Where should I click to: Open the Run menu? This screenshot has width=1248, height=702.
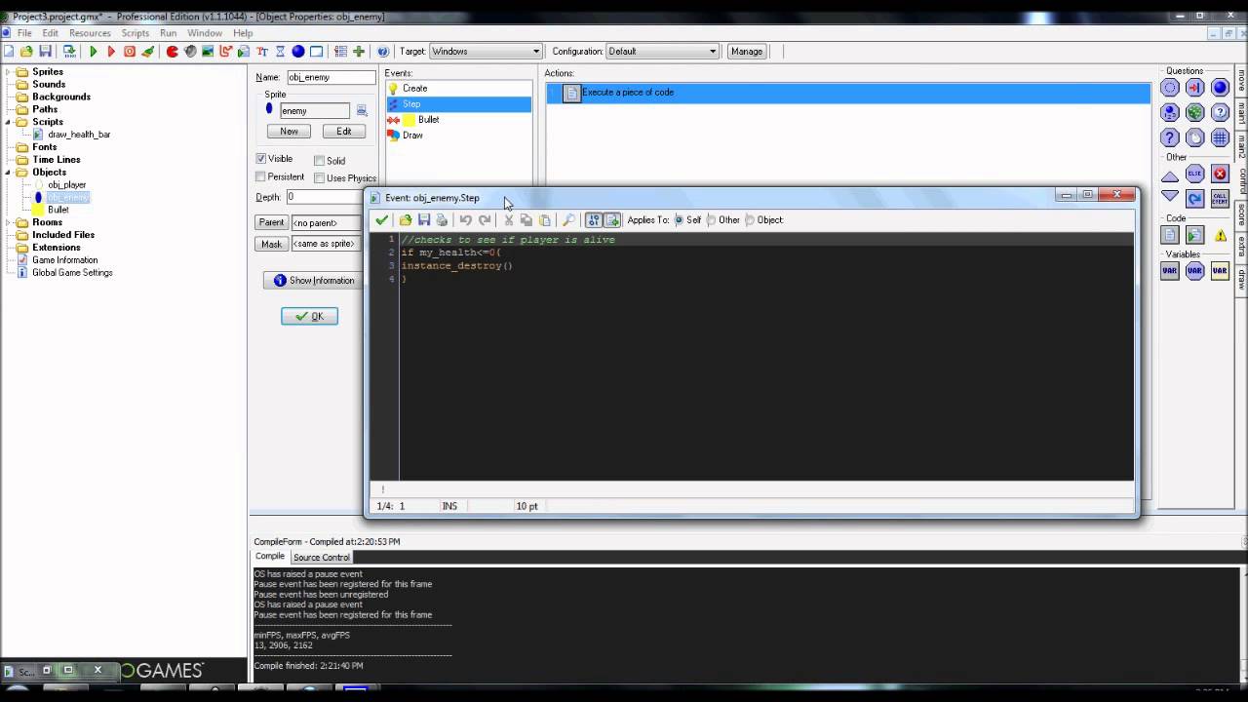point(169,33)
